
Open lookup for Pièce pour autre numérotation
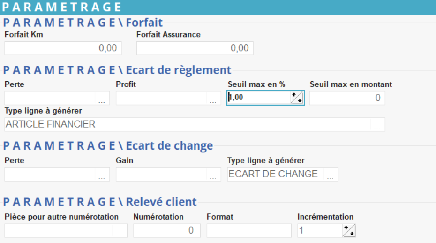(120, 231)
